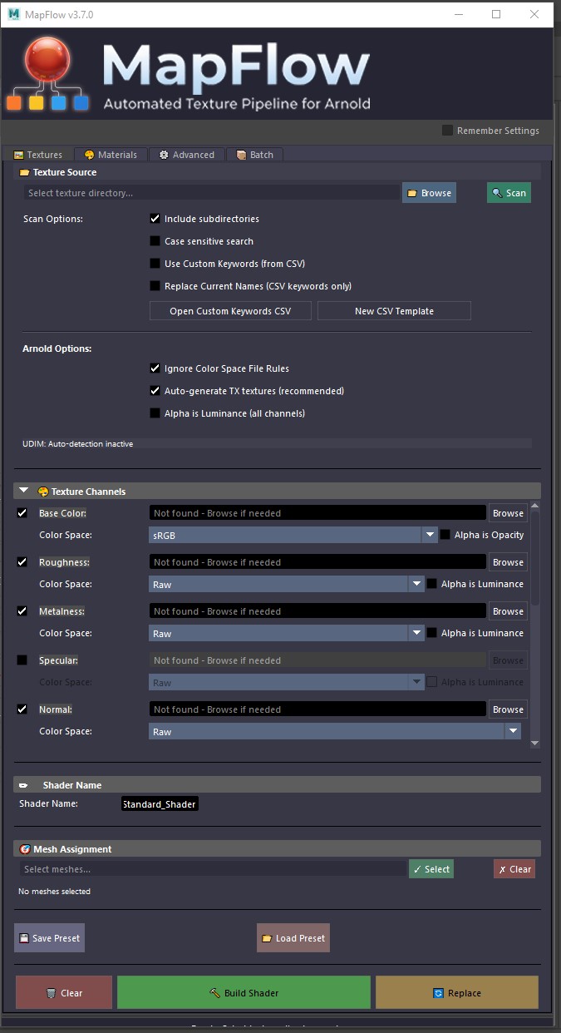561x1033 pixels.
Task: Uncheck Auto-generate TX textures option
Action: pos(155,391)
